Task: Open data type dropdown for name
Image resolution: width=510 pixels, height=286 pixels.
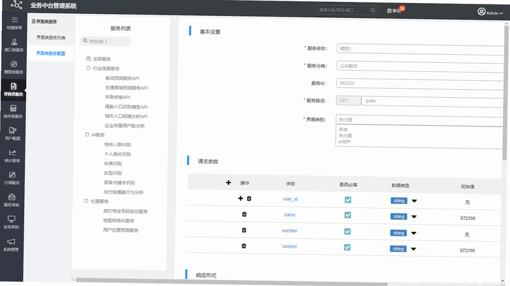Action: [x=414, y=217]
